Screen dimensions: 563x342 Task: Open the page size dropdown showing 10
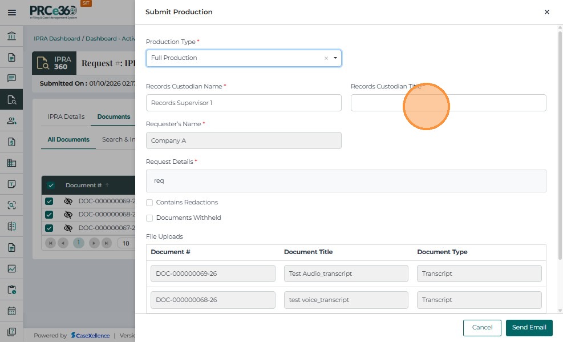(125, 243)
